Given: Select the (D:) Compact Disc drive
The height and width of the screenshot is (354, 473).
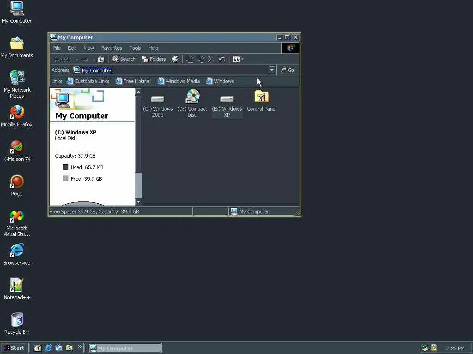Looking at the screenshot, I should pos(192,104).
